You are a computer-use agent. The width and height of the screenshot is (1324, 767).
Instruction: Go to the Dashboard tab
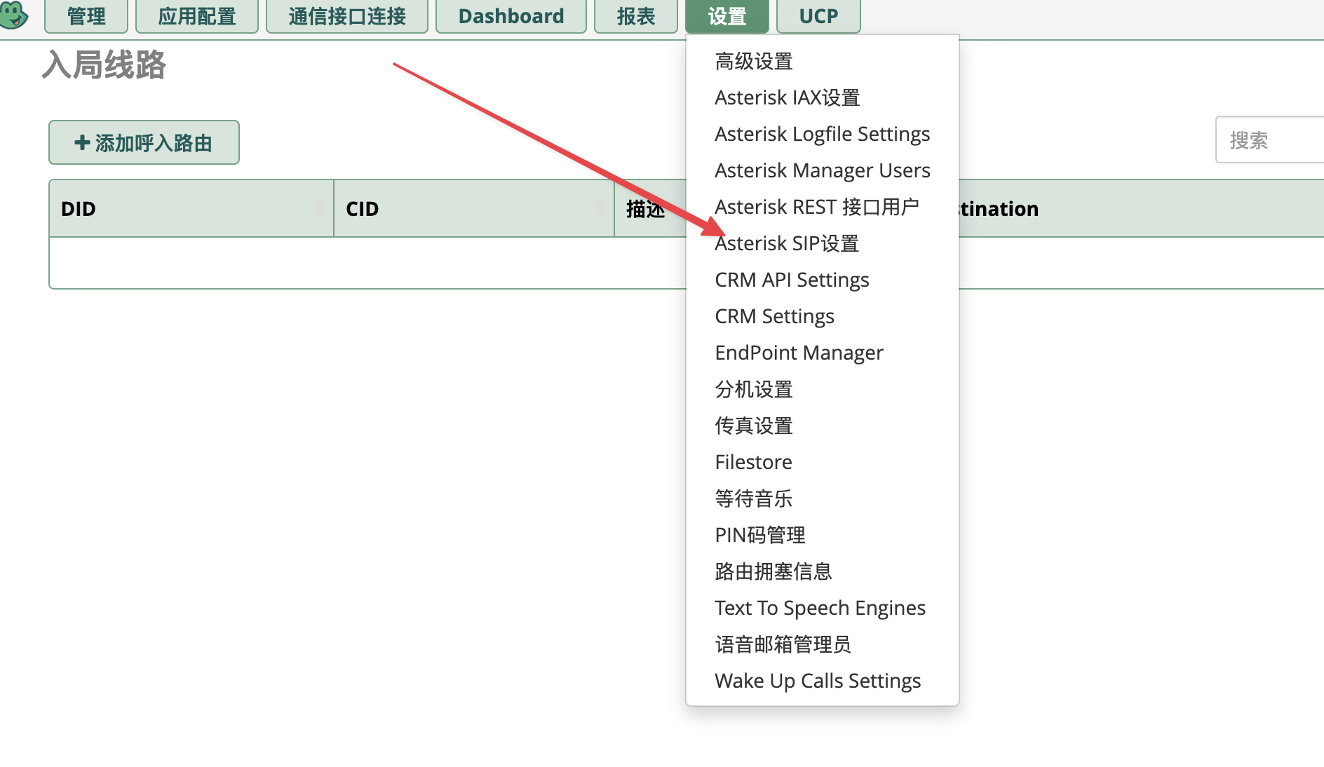pyautogui.click(x=511, y=16)
